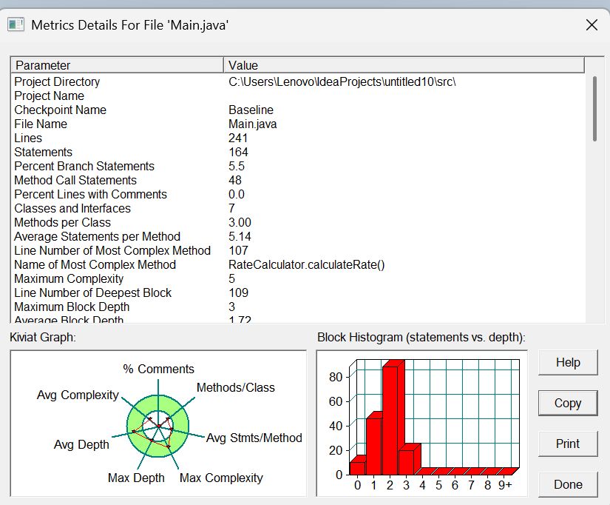The height and width of the screenshot is (505, 610).
Task: Click the Main.java file name value
Action: (252, 124)
